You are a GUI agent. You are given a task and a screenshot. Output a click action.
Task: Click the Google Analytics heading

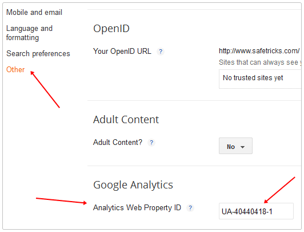point(133,185)
